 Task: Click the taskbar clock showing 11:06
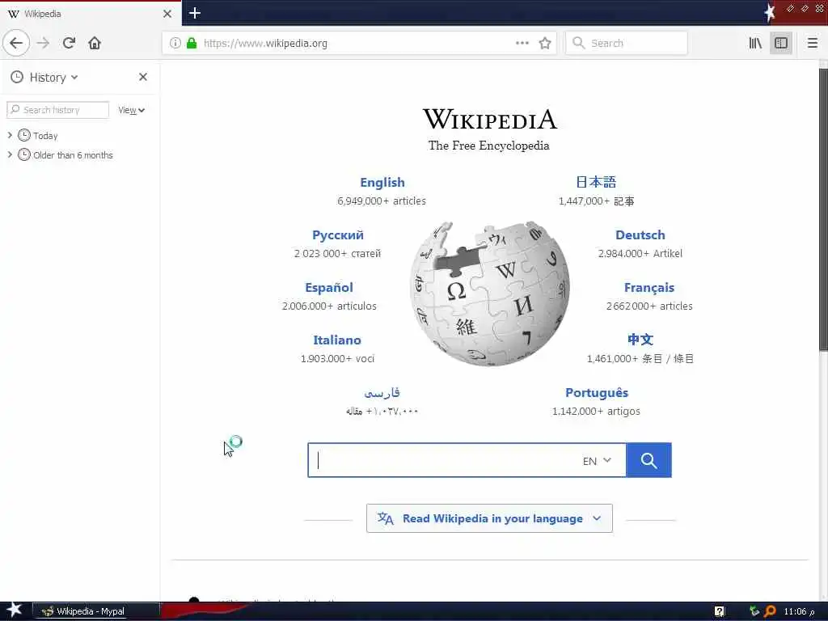click(799, 611)
